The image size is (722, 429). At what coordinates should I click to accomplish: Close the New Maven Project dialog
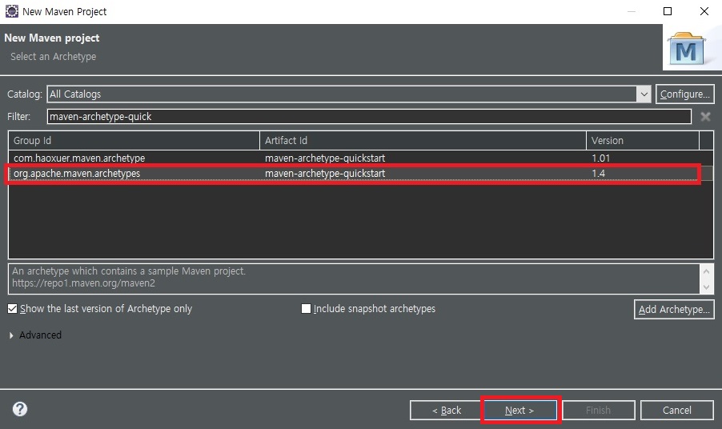click(x=704, y=11)
